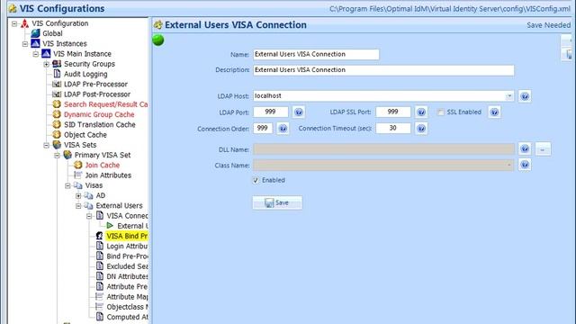Viewport: 576px width, 324px height.
Task: Click the Description input field
Action: coord(383,70)
